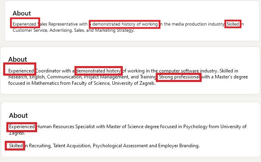Click highlighted 'demonstrated history' in Coordinator card
This screenshot has height=162, width=261.
[98, 71]
